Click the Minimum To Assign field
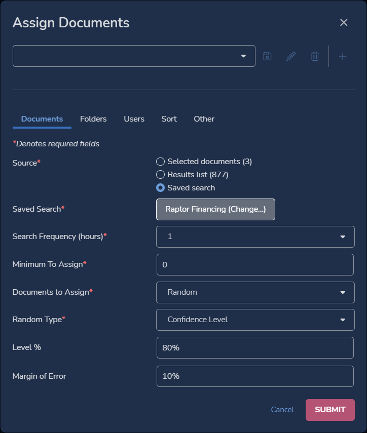This screenshot has width=367, height=433. (255, 264)
